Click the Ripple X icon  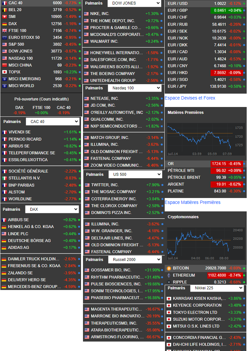pos(169,282)
